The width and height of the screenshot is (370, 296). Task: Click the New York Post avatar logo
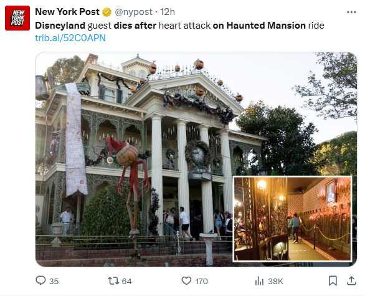[17, 18]
